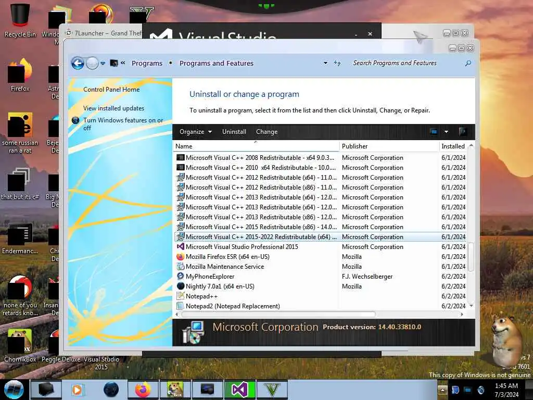Select Visual C++ 2015 Redistributable (x86) entry
This screenshot has height=400, width=533.
pyautogui.click(x=321, y=227)
